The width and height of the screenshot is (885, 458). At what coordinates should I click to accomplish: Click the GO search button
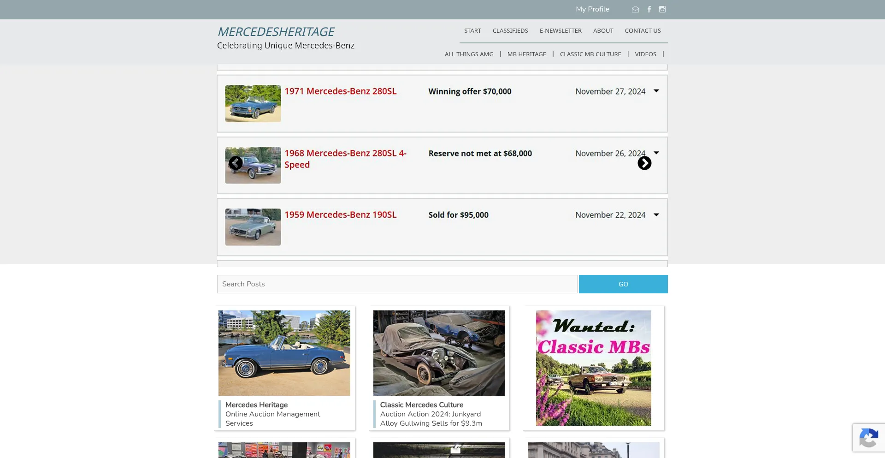(x=623, y=284)
